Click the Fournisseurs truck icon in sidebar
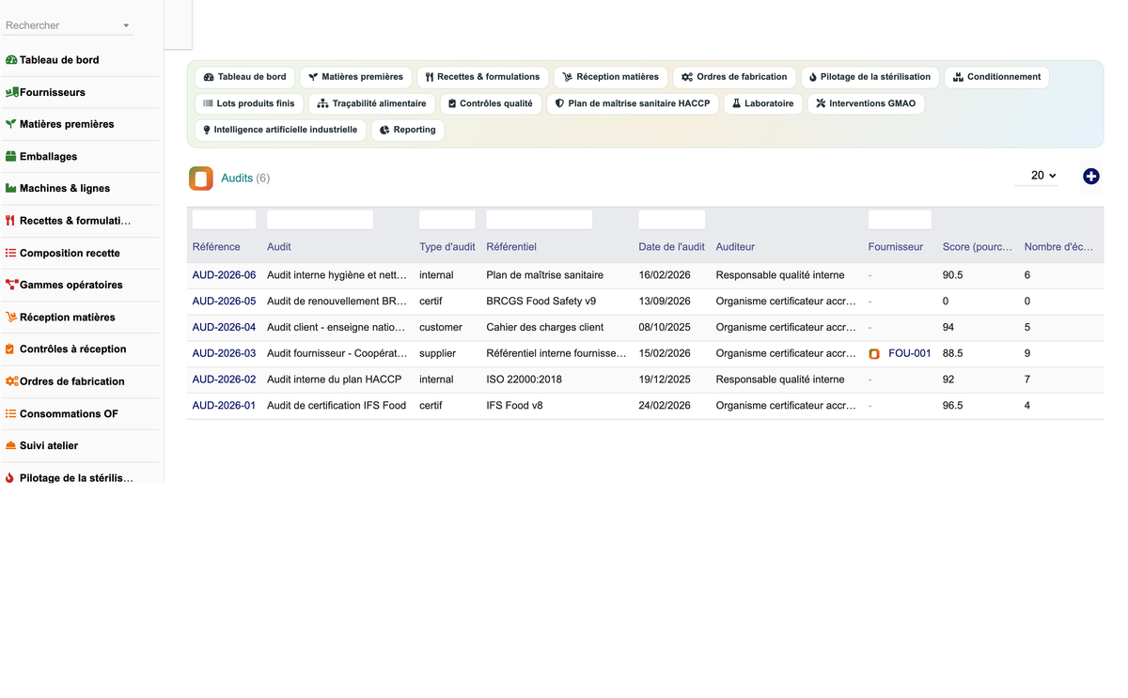The height and width of the screenshot is (698, 1128). (x=11, y=92)
